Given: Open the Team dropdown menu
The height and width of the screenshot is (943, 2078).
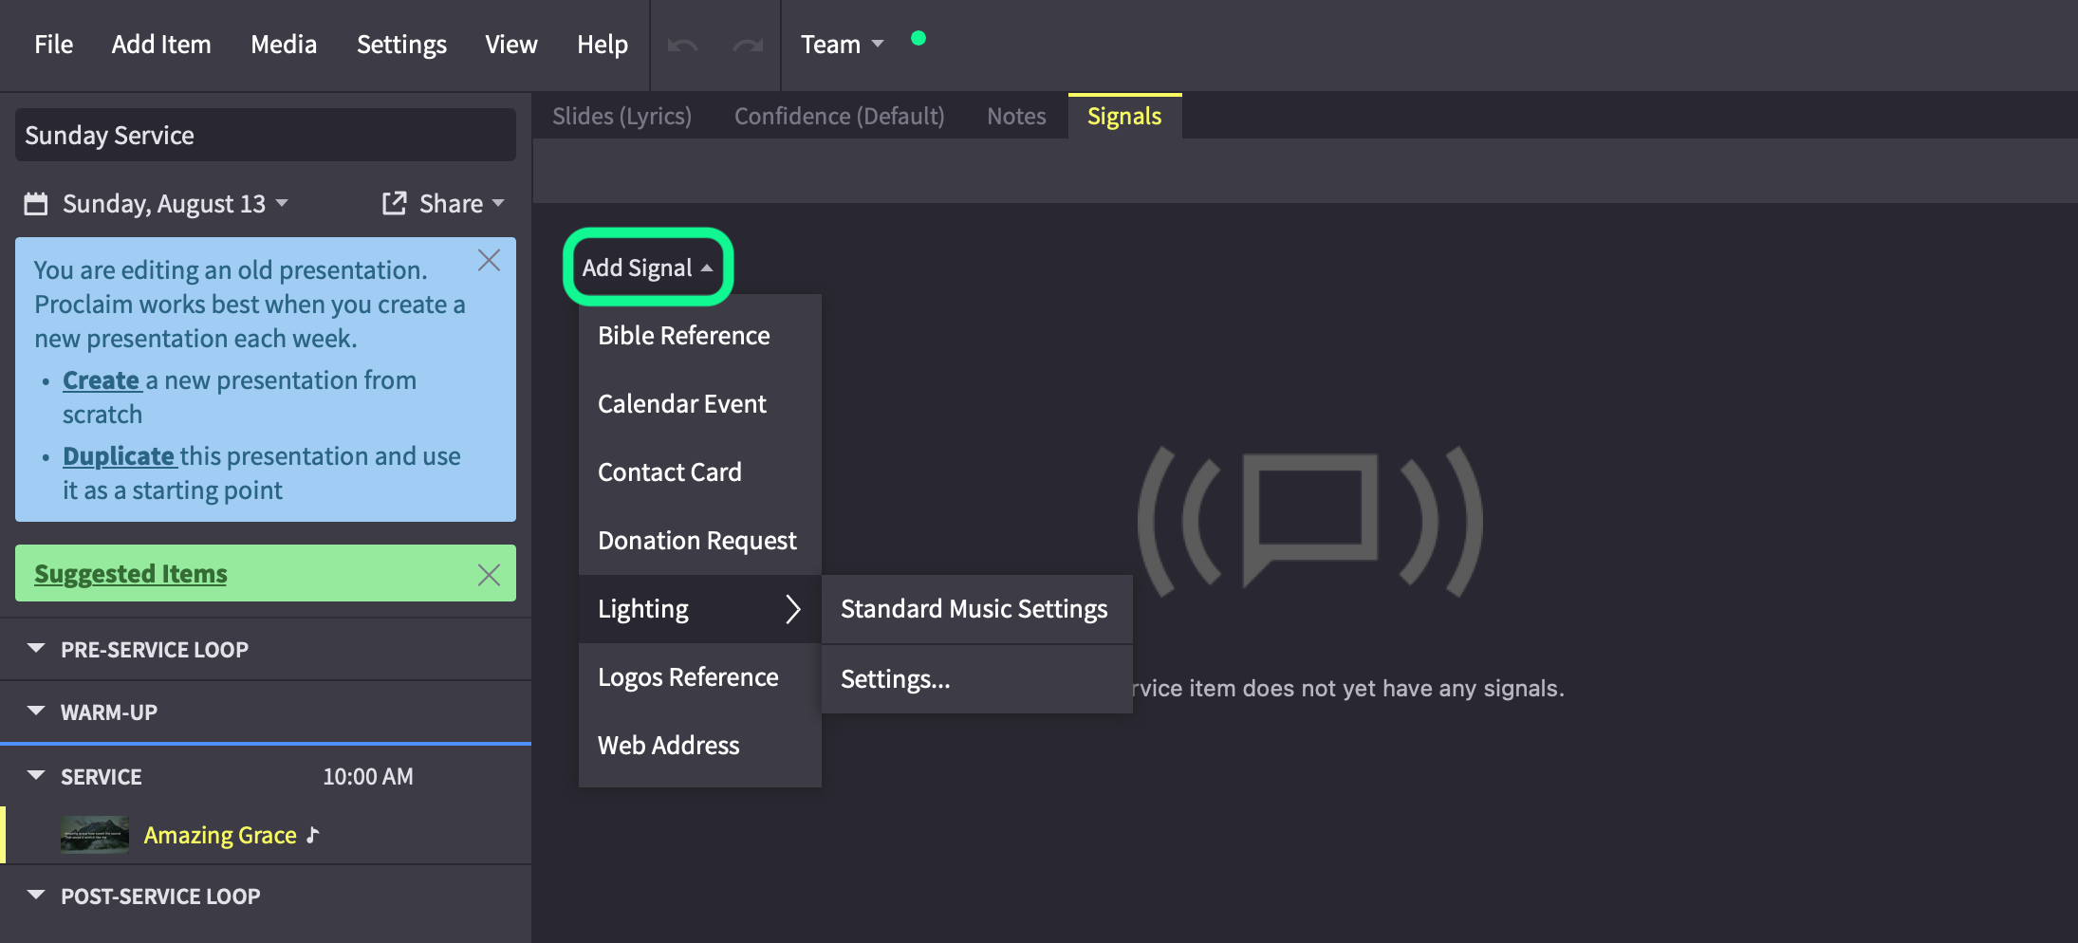Looking at the screenshot, I should point(842,45).
